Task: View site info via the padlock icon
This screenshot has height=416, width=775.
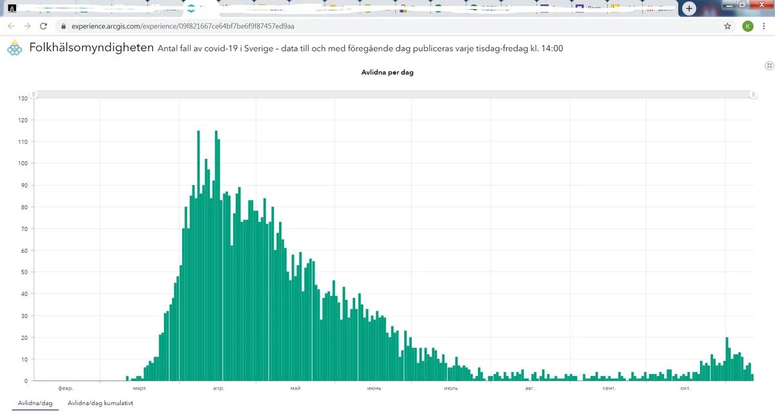Action: point(63,26)
